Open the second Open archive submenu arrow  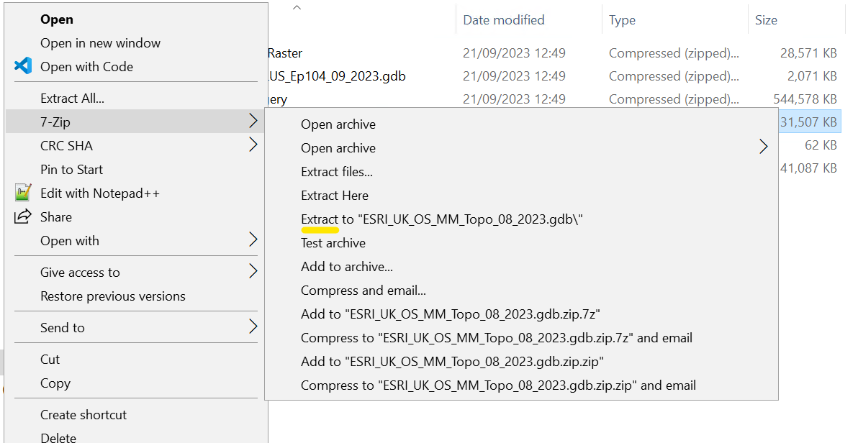point(763,147)
